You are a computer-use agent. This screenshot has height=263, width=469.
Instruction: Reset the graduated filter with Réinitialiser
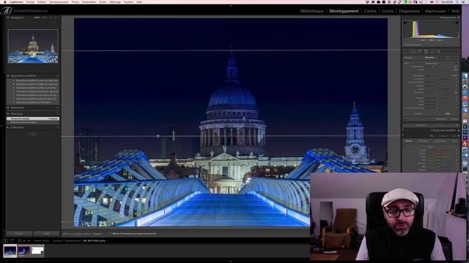441,119
